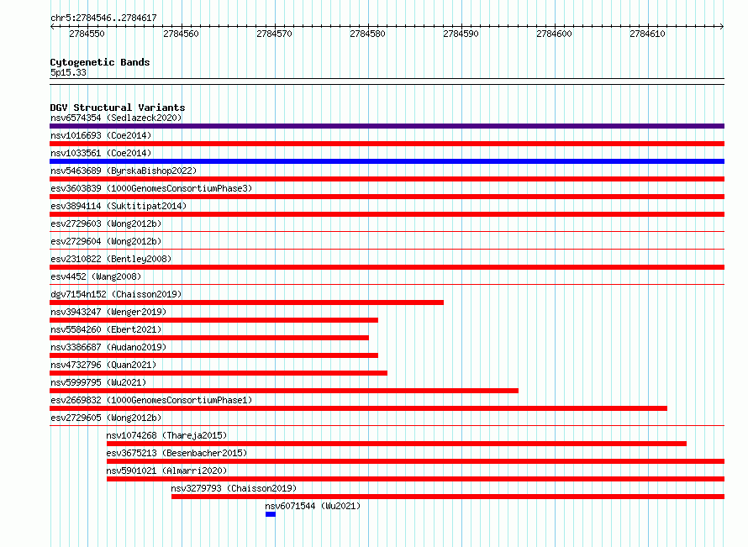Select the small blue nsv6071544 variant bar
748x547 pixels.
tap(271, 514)
